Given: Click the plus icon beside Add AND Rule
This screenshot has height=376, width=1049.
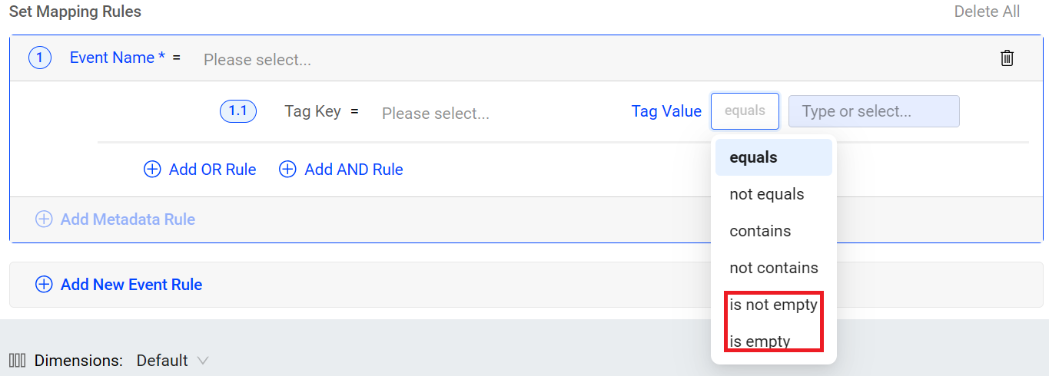Looking at the screenshot, I should tap(287, 170).
